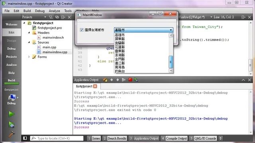Click the clean output brush icon
255x143 pixels.
105,80
